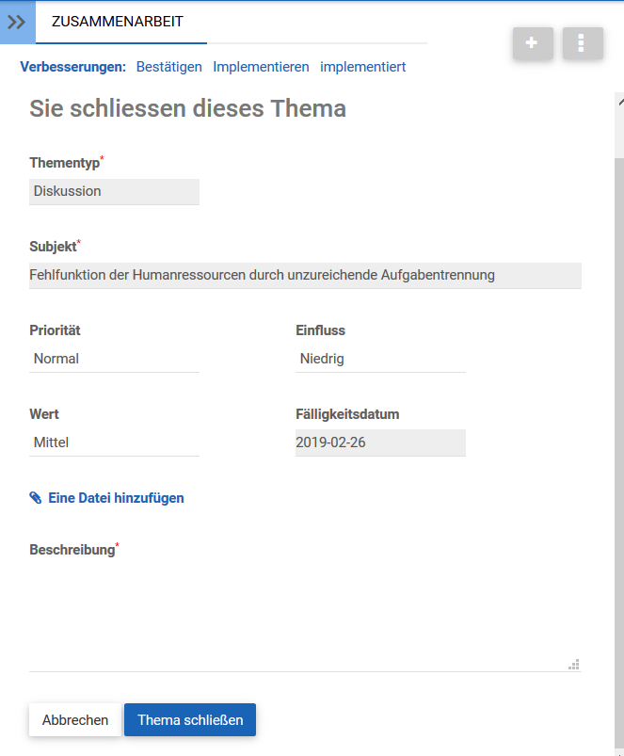Collapse the side panel with double-chevron icon

click(x=17, y=22)
